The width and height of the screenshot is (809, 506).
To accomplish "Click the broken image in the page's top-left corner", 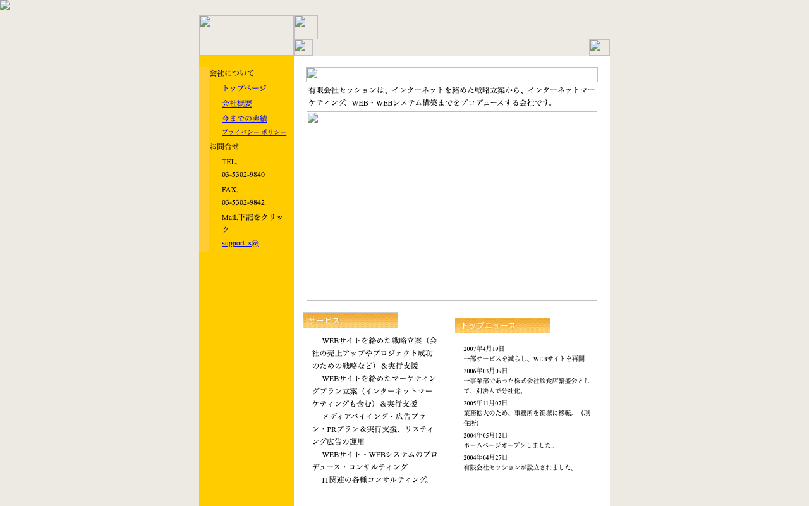I will point(5,6).
